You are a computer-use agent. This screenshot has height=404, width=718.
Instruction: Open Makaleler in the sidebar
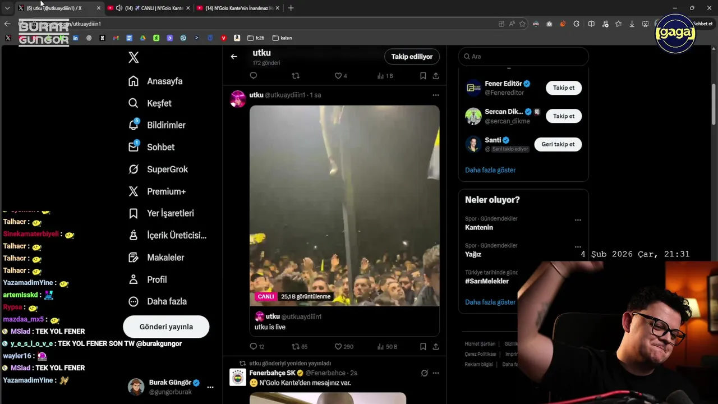pyautogui.click(x=157, y=258)
